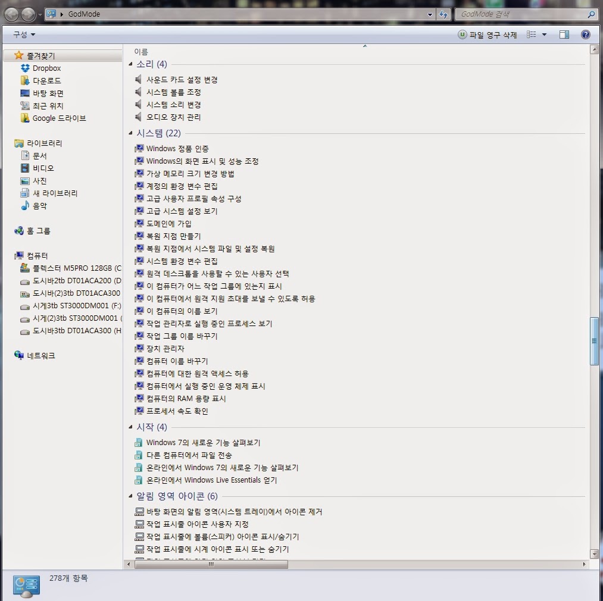Screen dimensions: 603x601
Task: Open Google 드라이브 folder
Action: pos(59,118)
